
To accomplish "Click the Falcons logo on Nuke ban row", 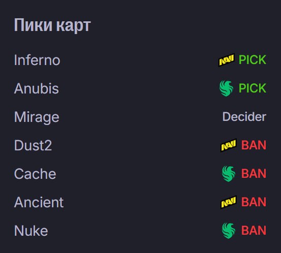I will [229, 231].
